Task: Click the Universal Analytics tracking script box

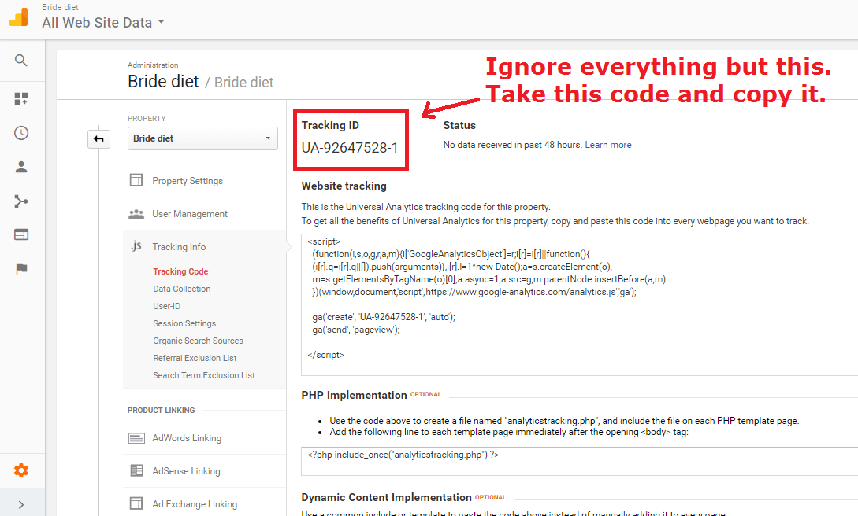Action: tap(579, 304)
